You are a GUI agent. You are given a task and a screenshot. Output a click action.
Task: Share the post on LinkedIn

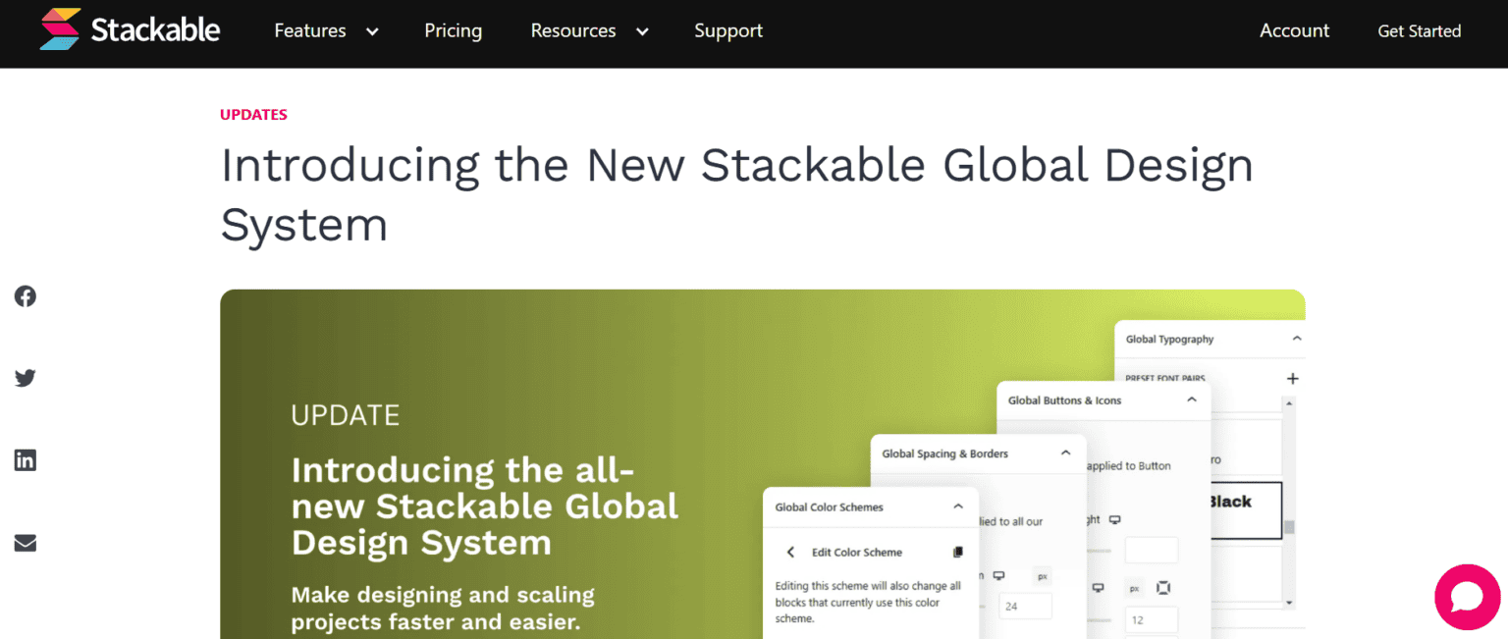[25, 459]
